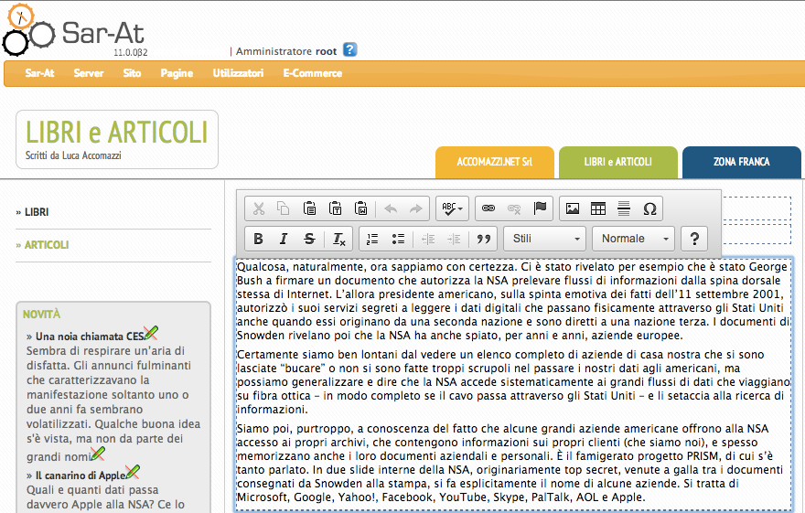Click edit pencil beside Una noia chiamata CES
Viewport: 805px width, 513px height.
click(151, 333)
